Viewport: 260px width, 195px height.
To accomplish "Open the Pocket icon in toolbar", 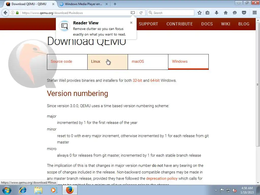I will click(244, 13).
